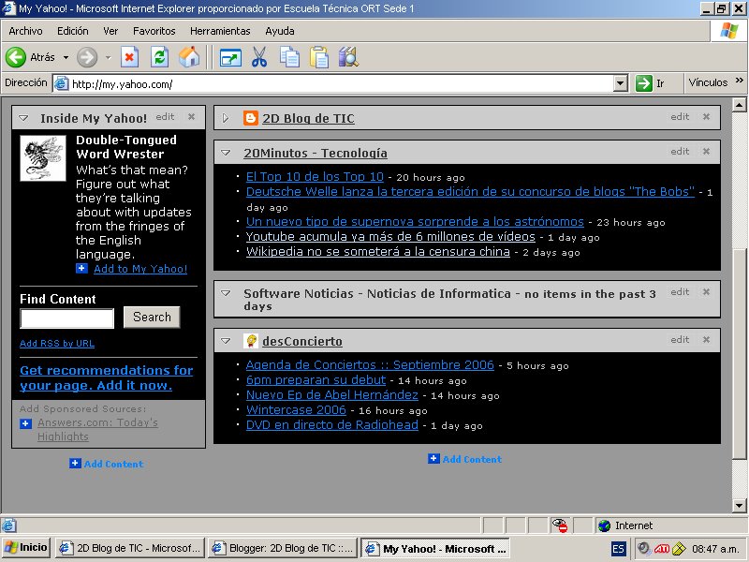
Task: Copy with the two-pages toolbar icon
Action: coord(289,57)
